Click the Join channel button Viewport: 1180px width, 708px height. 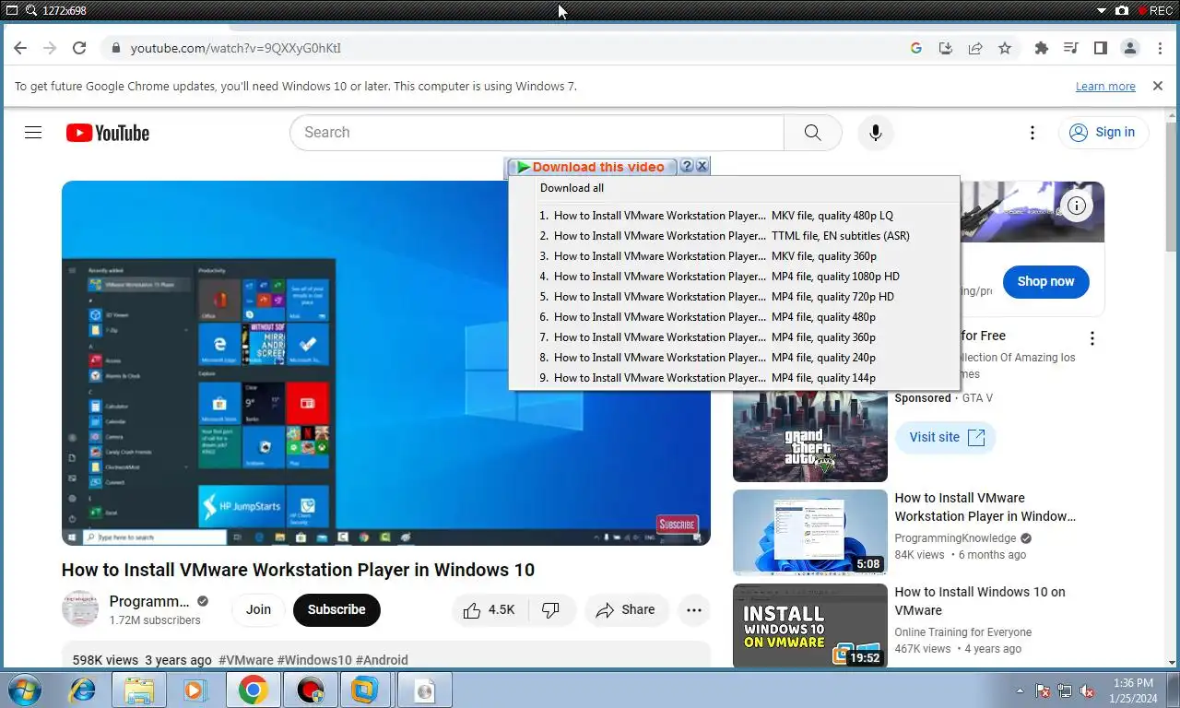click(258, 610)
